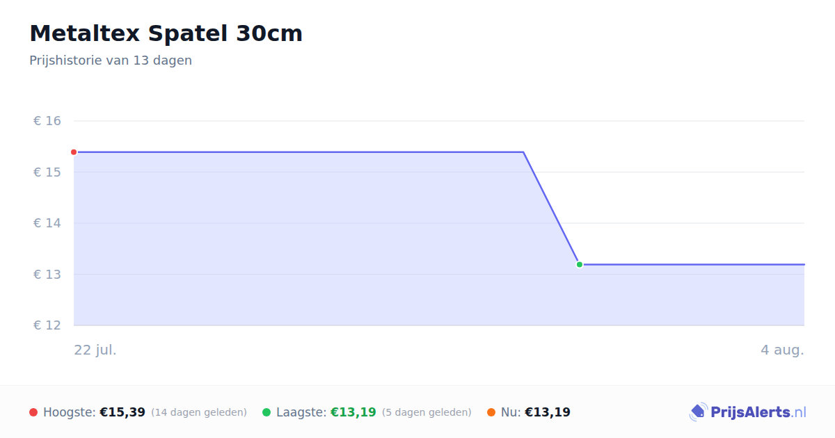835x438 pixels.
Task: Open the PrijsAlerts.nl brand link
Action: coord(747,412)
